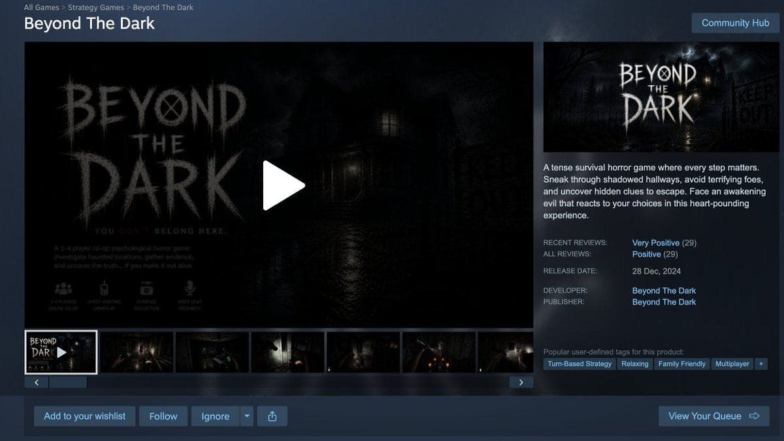Screen dimensions: 784x441
Task: Click the Beyond The Dark page title
Action: [x=90, y=23]
